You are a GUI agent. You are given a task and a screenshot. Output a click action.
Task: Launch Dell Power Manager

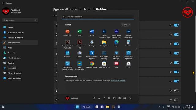[116, 55]
